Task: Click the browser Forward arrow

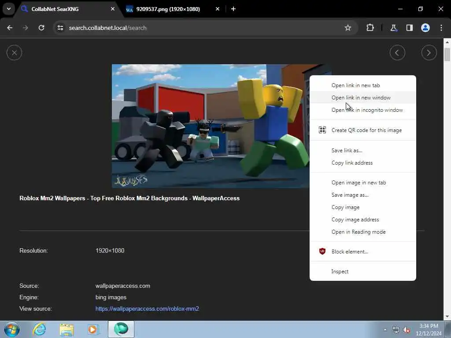Action: (x=26, y=28)
